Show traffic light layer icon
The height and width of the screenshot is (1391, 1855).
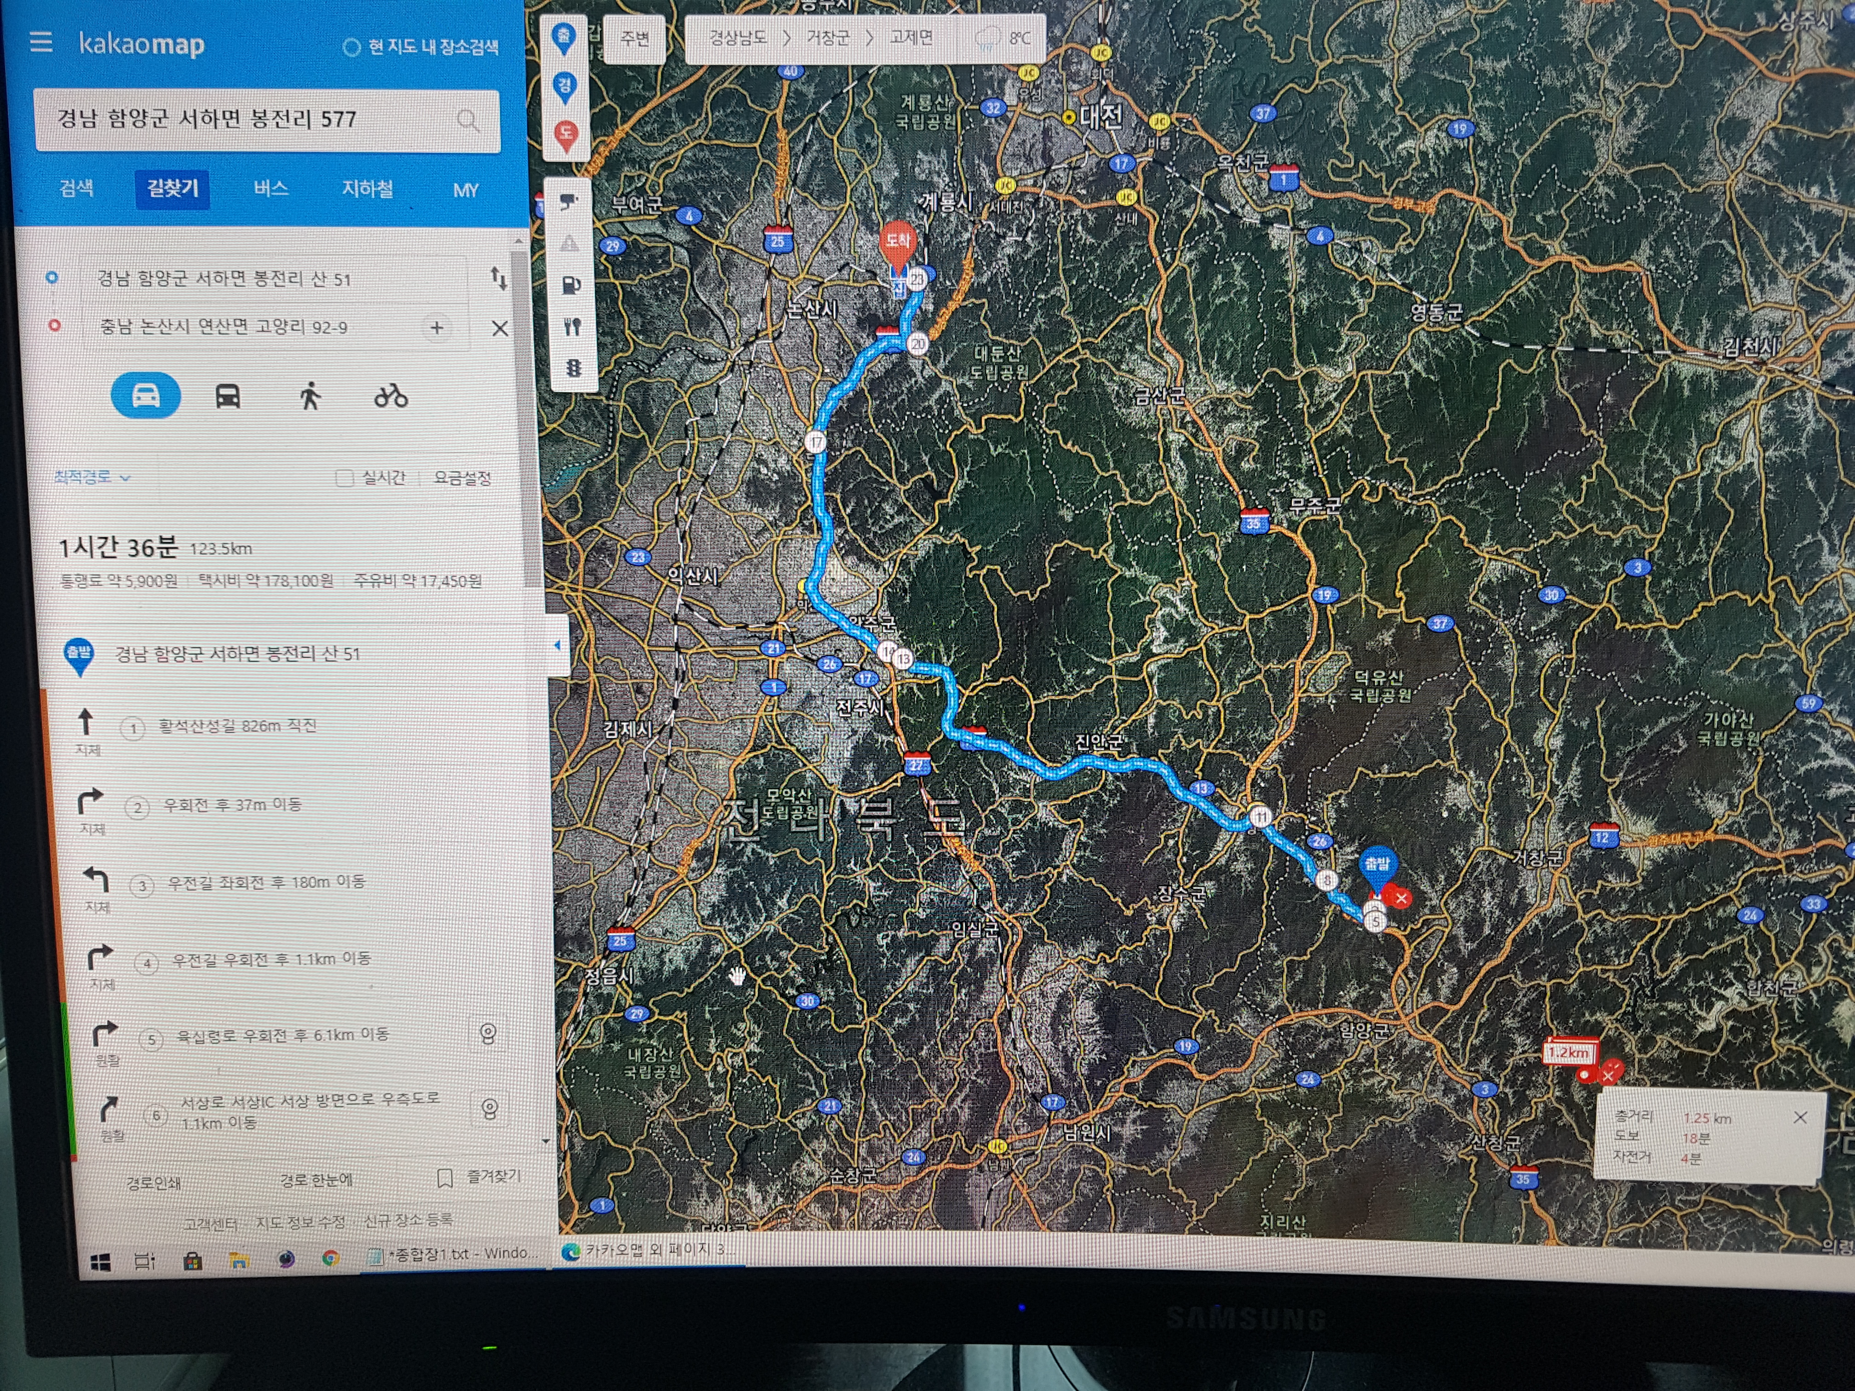pos(573,367)
